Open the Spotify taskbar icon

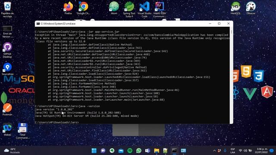click(x=130, y=151)
